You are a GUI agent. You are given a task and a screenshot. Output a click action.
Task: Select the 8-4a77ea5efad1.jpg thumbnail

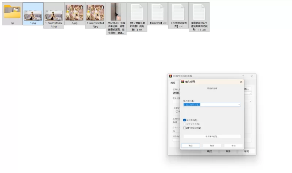95,13
